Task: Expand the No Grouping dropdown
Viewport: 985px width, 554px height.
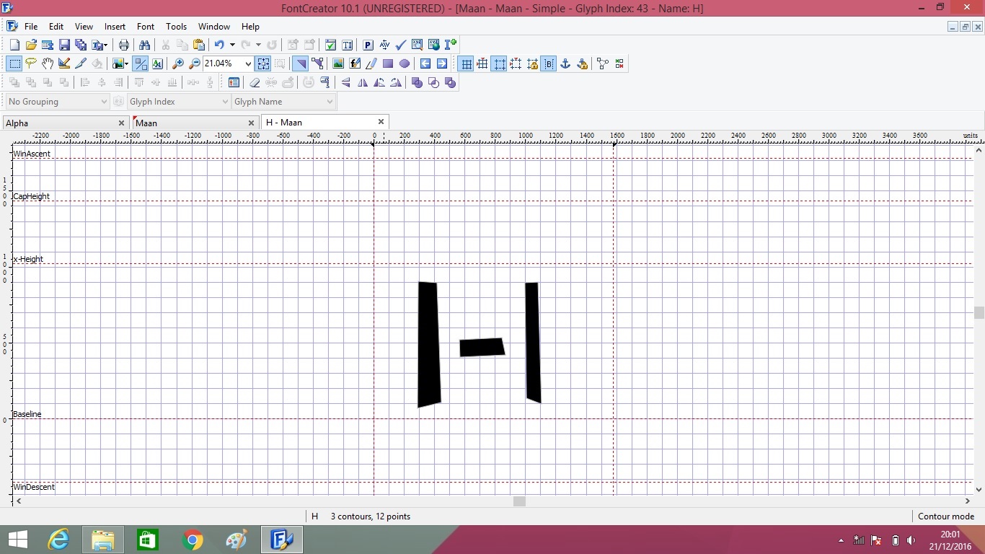Action: pos(104,102)
